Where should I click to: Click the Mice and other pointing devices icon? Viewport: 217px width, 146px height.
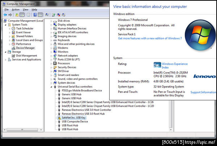click(x=55, y=44)
